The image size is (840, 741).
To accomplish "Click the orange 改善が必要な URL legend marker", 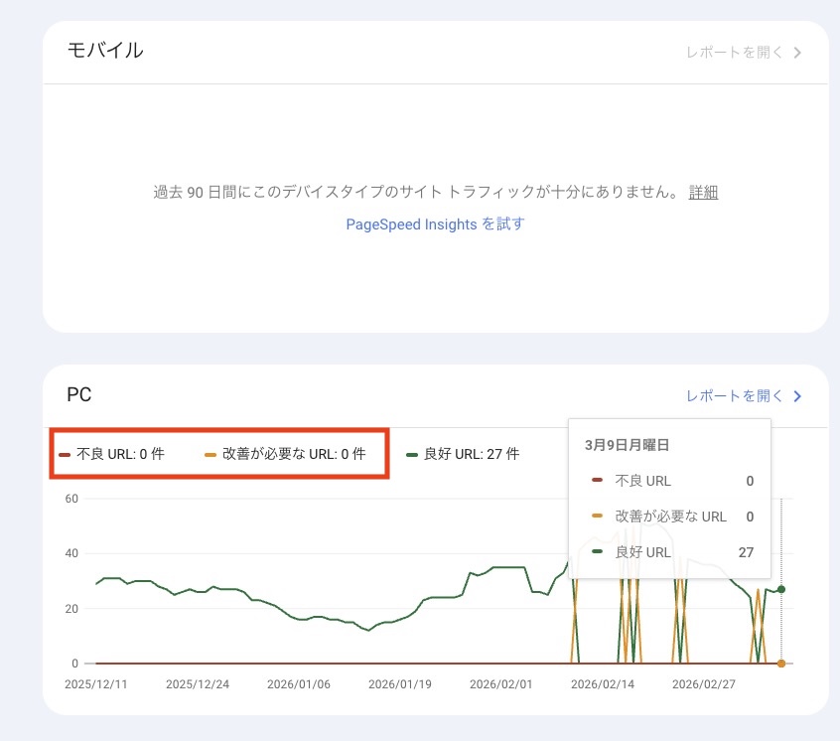I will (209, 454).
